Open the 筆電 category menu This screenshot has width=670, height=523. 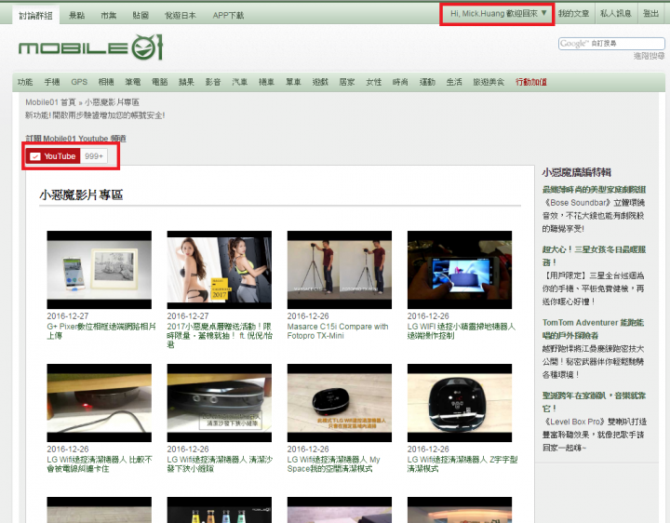pyautogui.click(x=133, y=82)
